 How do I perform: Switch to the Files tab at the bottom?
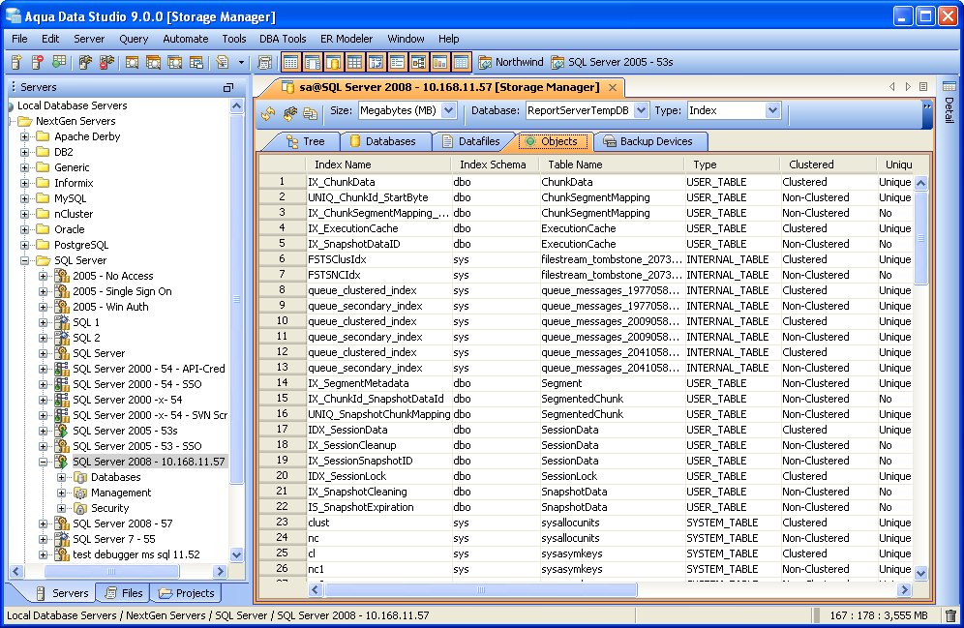pyautogui.click(x=125, y=593)
